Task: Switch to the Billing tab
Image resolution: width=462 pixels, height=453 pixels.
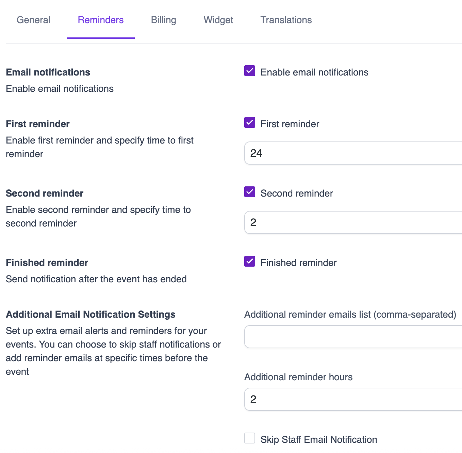Action: tap(163, 20)
